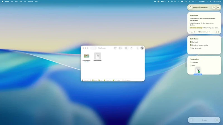Open the Finder menu
The width and height of the screenshot is (223, 125).
(7, 1)
